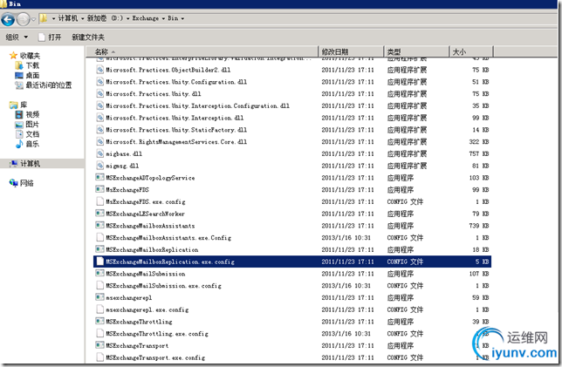Select 库 libraries in navigation pane
Viewport: 562px width, 367px height.
tap(24, 105)
